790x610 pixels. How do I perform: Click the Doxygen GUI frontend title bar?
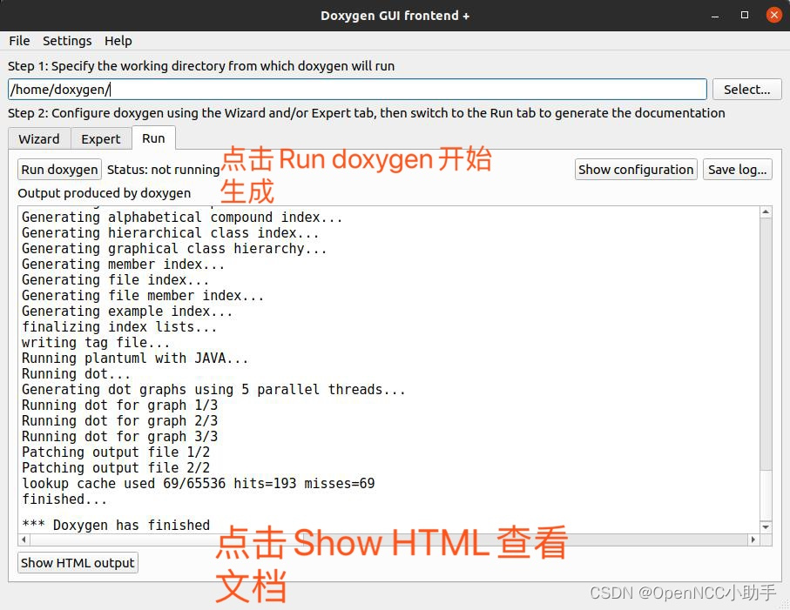pos(395,15)
